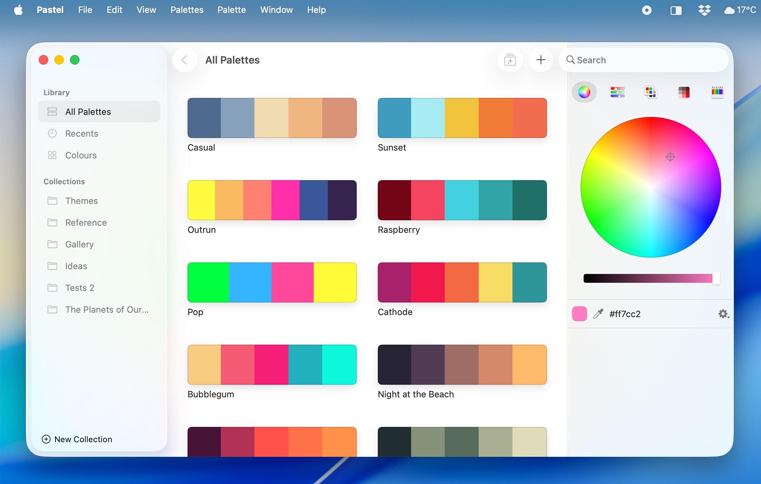Click the dark red Raspberry swatch
The image size is (761, 484).
[394, 200]
